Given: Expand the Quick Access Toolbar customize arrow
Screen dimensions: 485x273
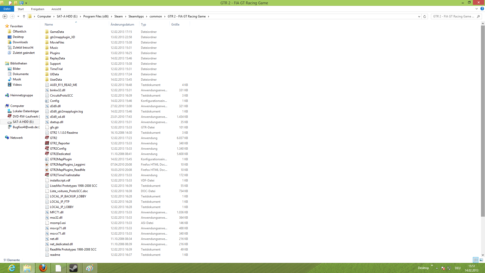Looking at the screenshot, I should (x=26, y=3).
